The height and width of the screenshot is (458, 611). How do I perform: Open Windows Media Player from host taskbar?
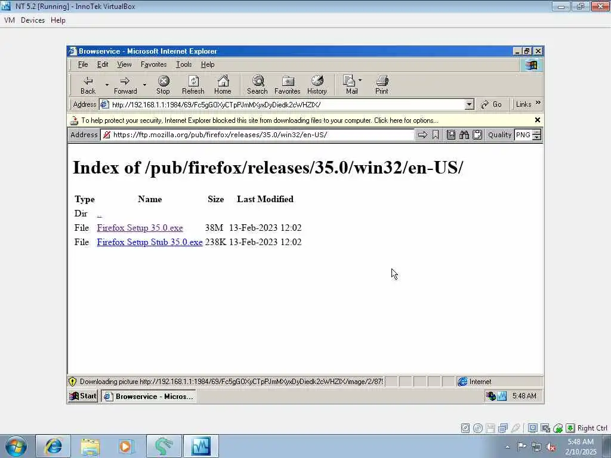[x=126, y=446]
